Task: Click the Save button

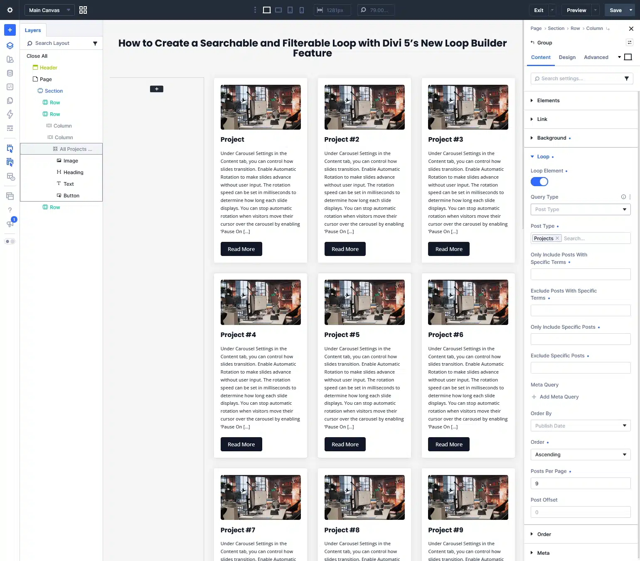Action: click(x=615, y=10)
